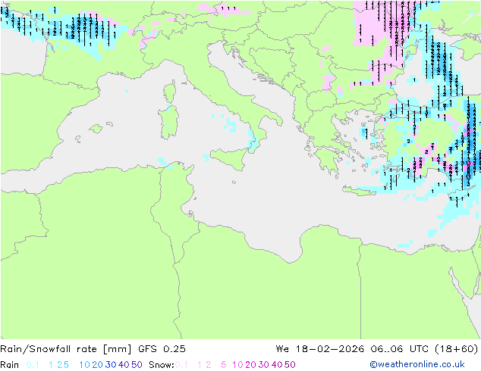Pick the Rain legend 10 color value
This screenshot has width=481, height=371.
tap(84, 365)
